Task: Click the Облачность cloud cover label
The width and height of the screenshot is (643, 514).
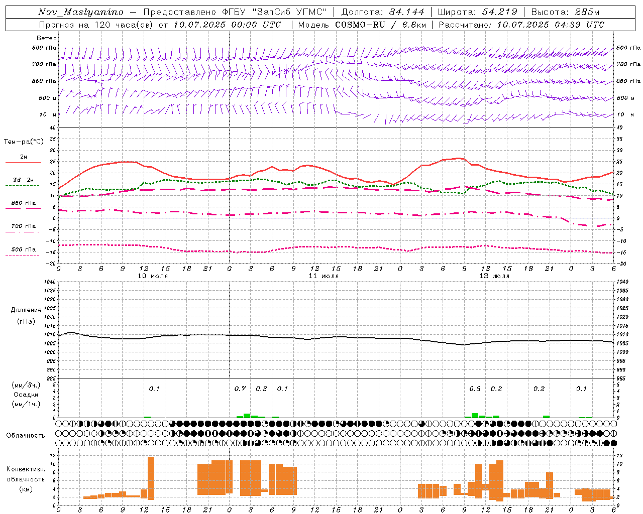Action: (x=26, y=436)
